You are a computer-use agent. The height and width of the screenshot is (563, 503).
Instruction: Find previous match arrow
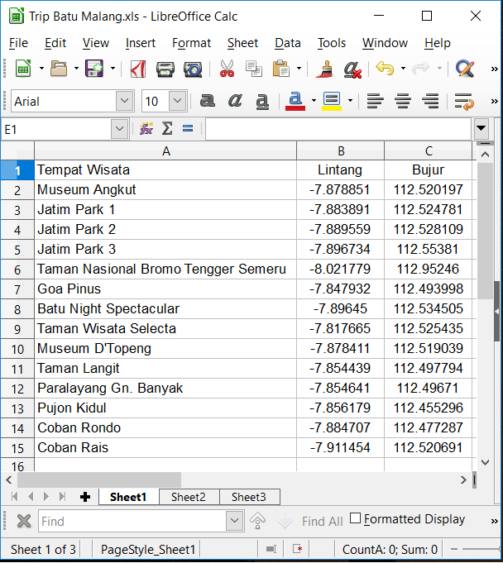pos(257,521)
